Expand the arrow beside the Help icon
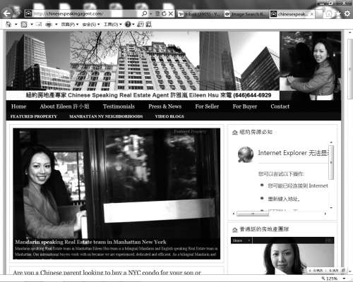 [133, 24]
